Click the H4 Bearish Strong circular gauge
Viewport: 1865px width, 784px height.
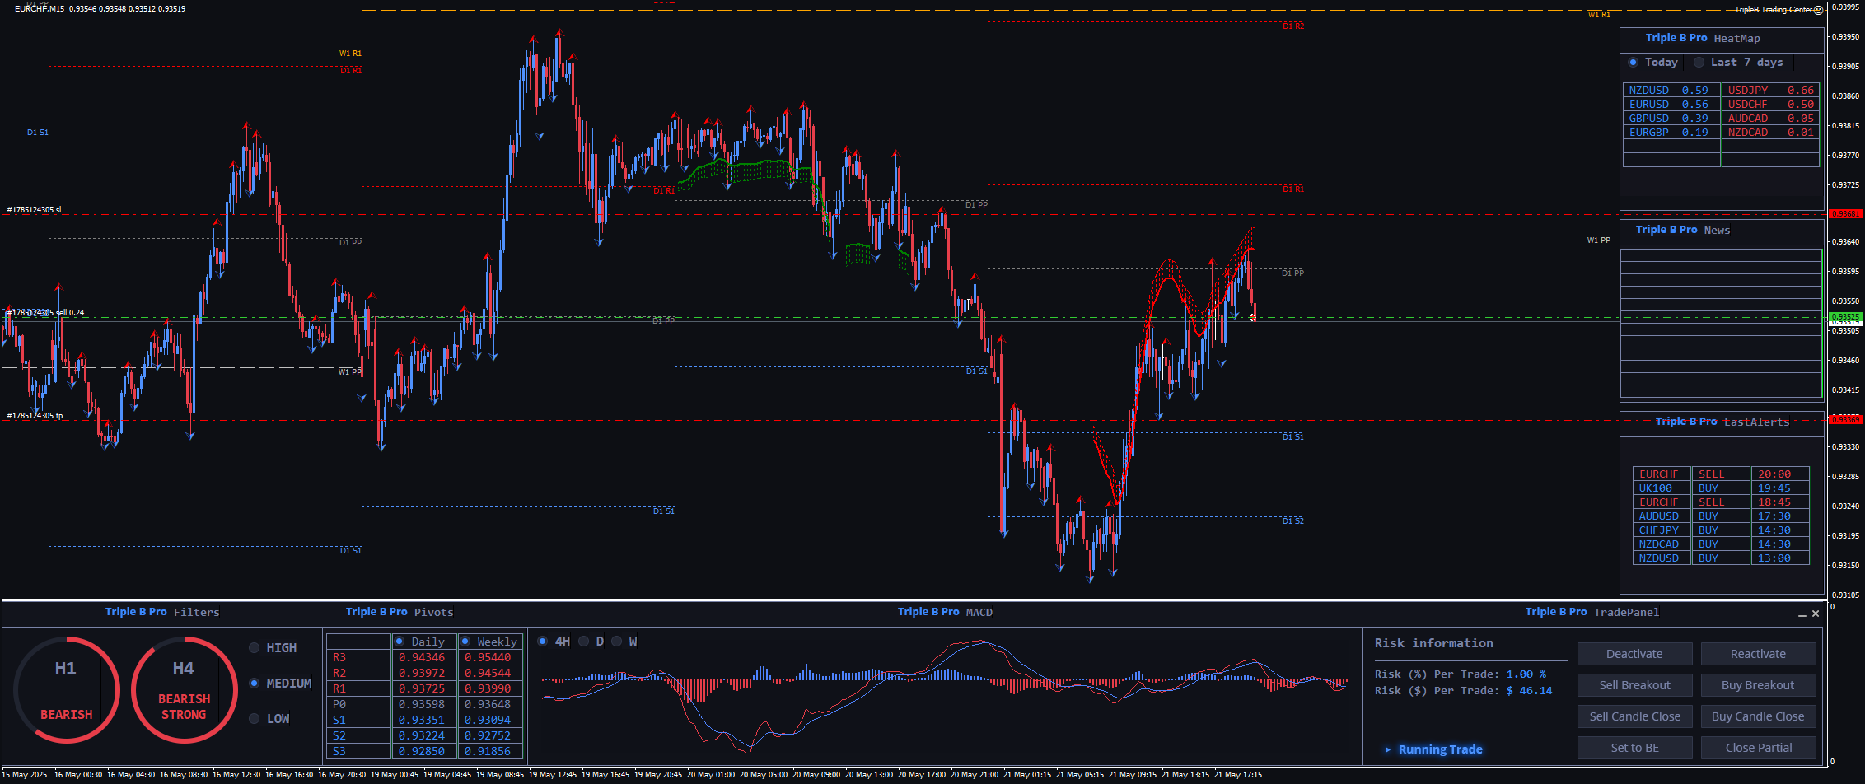(184, 689)
